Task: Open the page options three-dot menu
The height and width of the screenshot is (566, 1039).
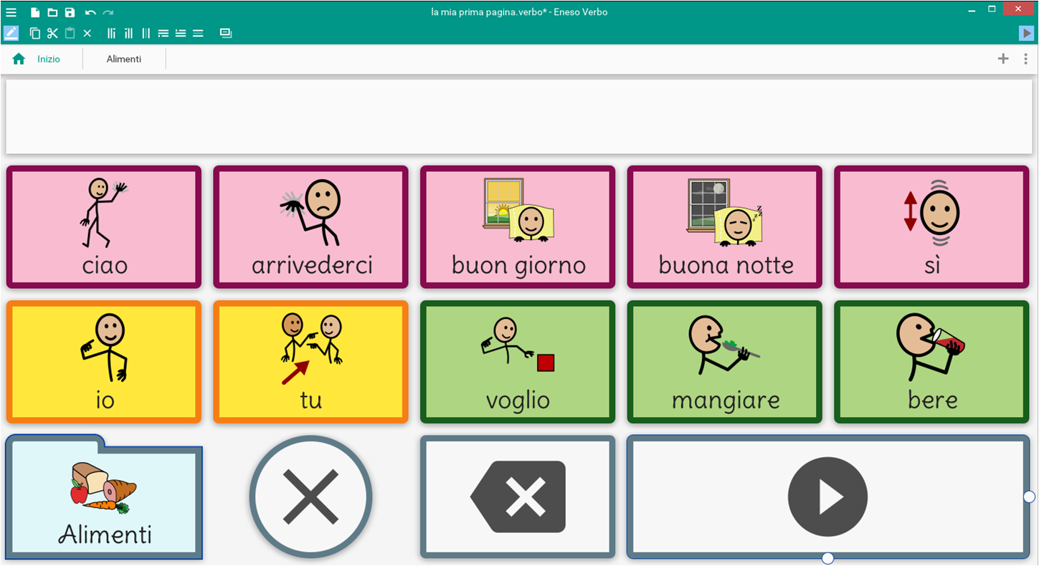Action: (x=1025, y=59)
